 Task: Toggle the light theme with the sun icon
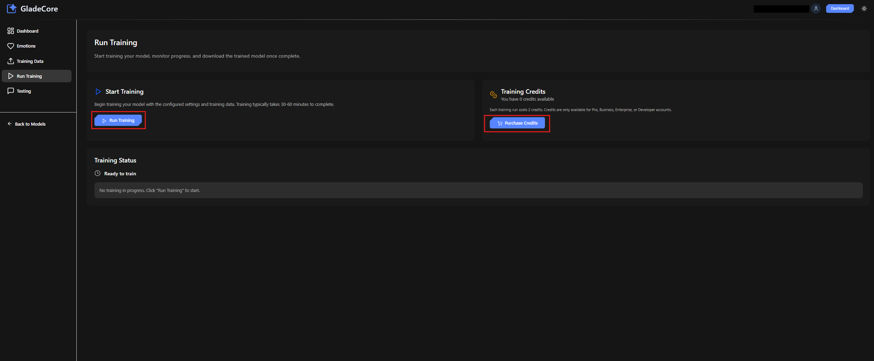click(864, 8)
